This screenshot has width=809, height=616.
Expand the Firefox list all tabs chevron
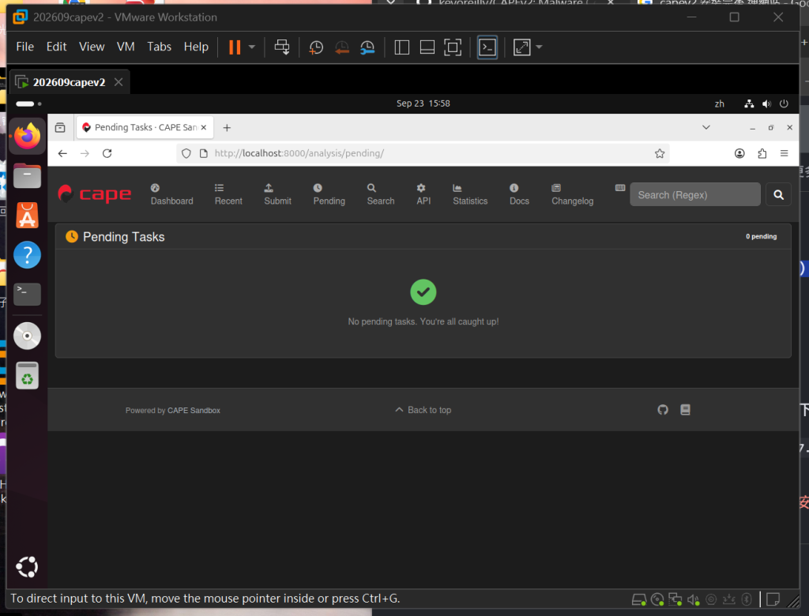tap(706, 127)
